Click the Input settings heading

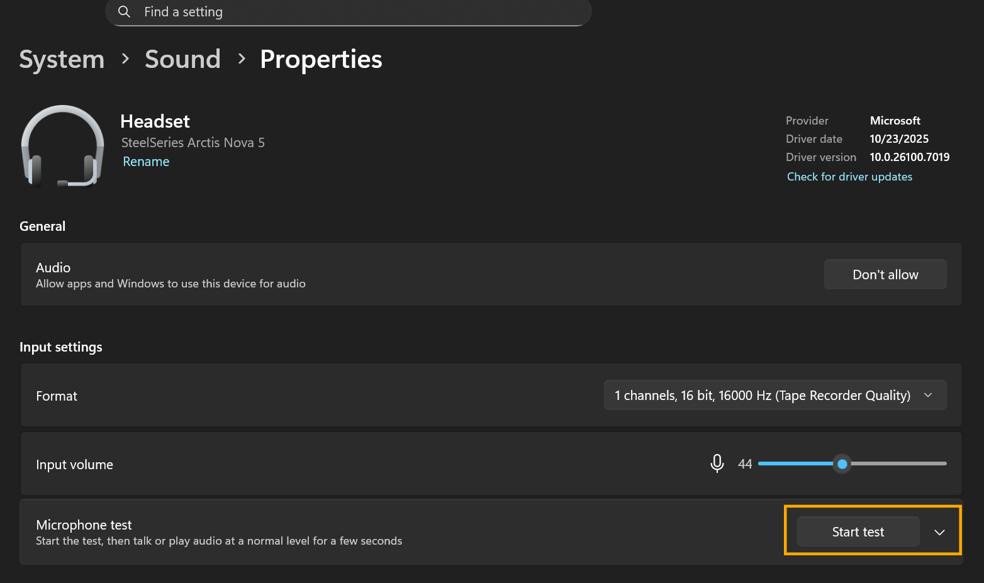[61, 347]
